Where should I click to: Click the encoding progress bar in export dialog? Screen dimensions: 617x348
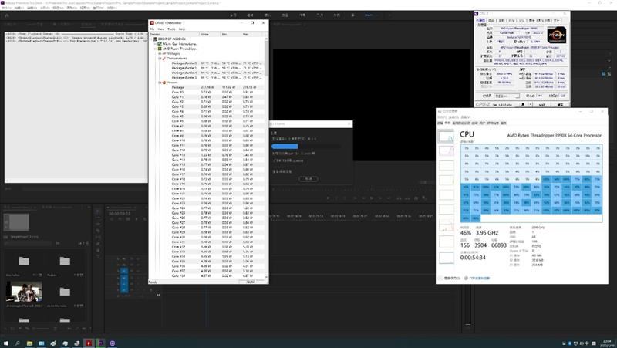tap(305, 146)
